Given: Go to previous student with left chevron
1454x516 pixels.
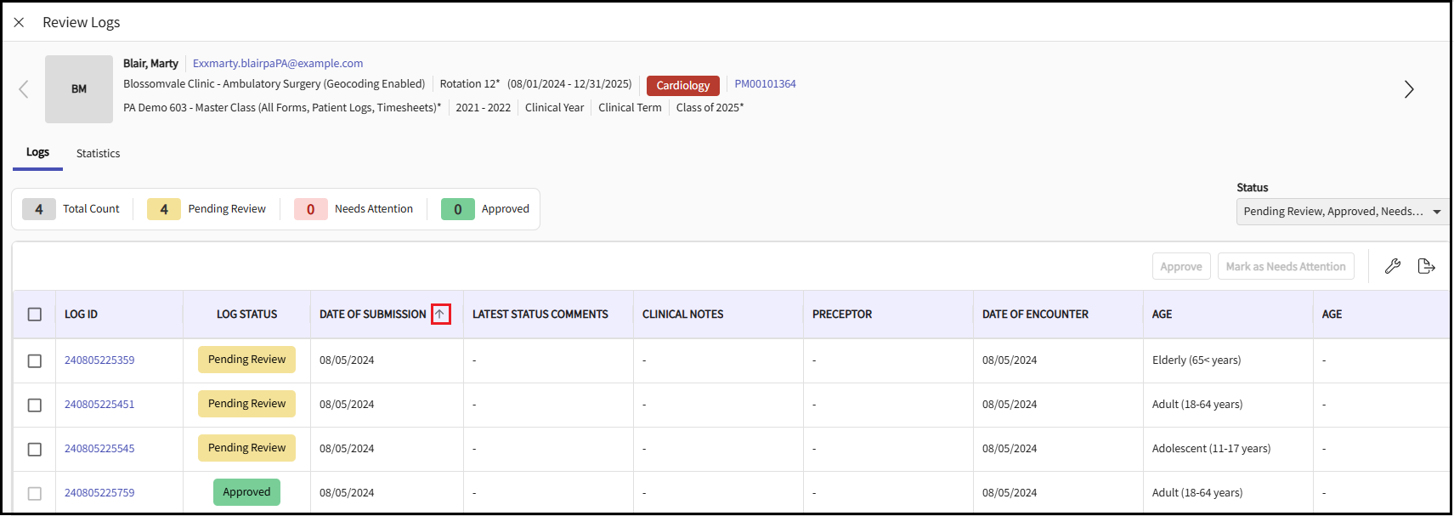Looking at the screenshot, I should [x=24, y=89].
